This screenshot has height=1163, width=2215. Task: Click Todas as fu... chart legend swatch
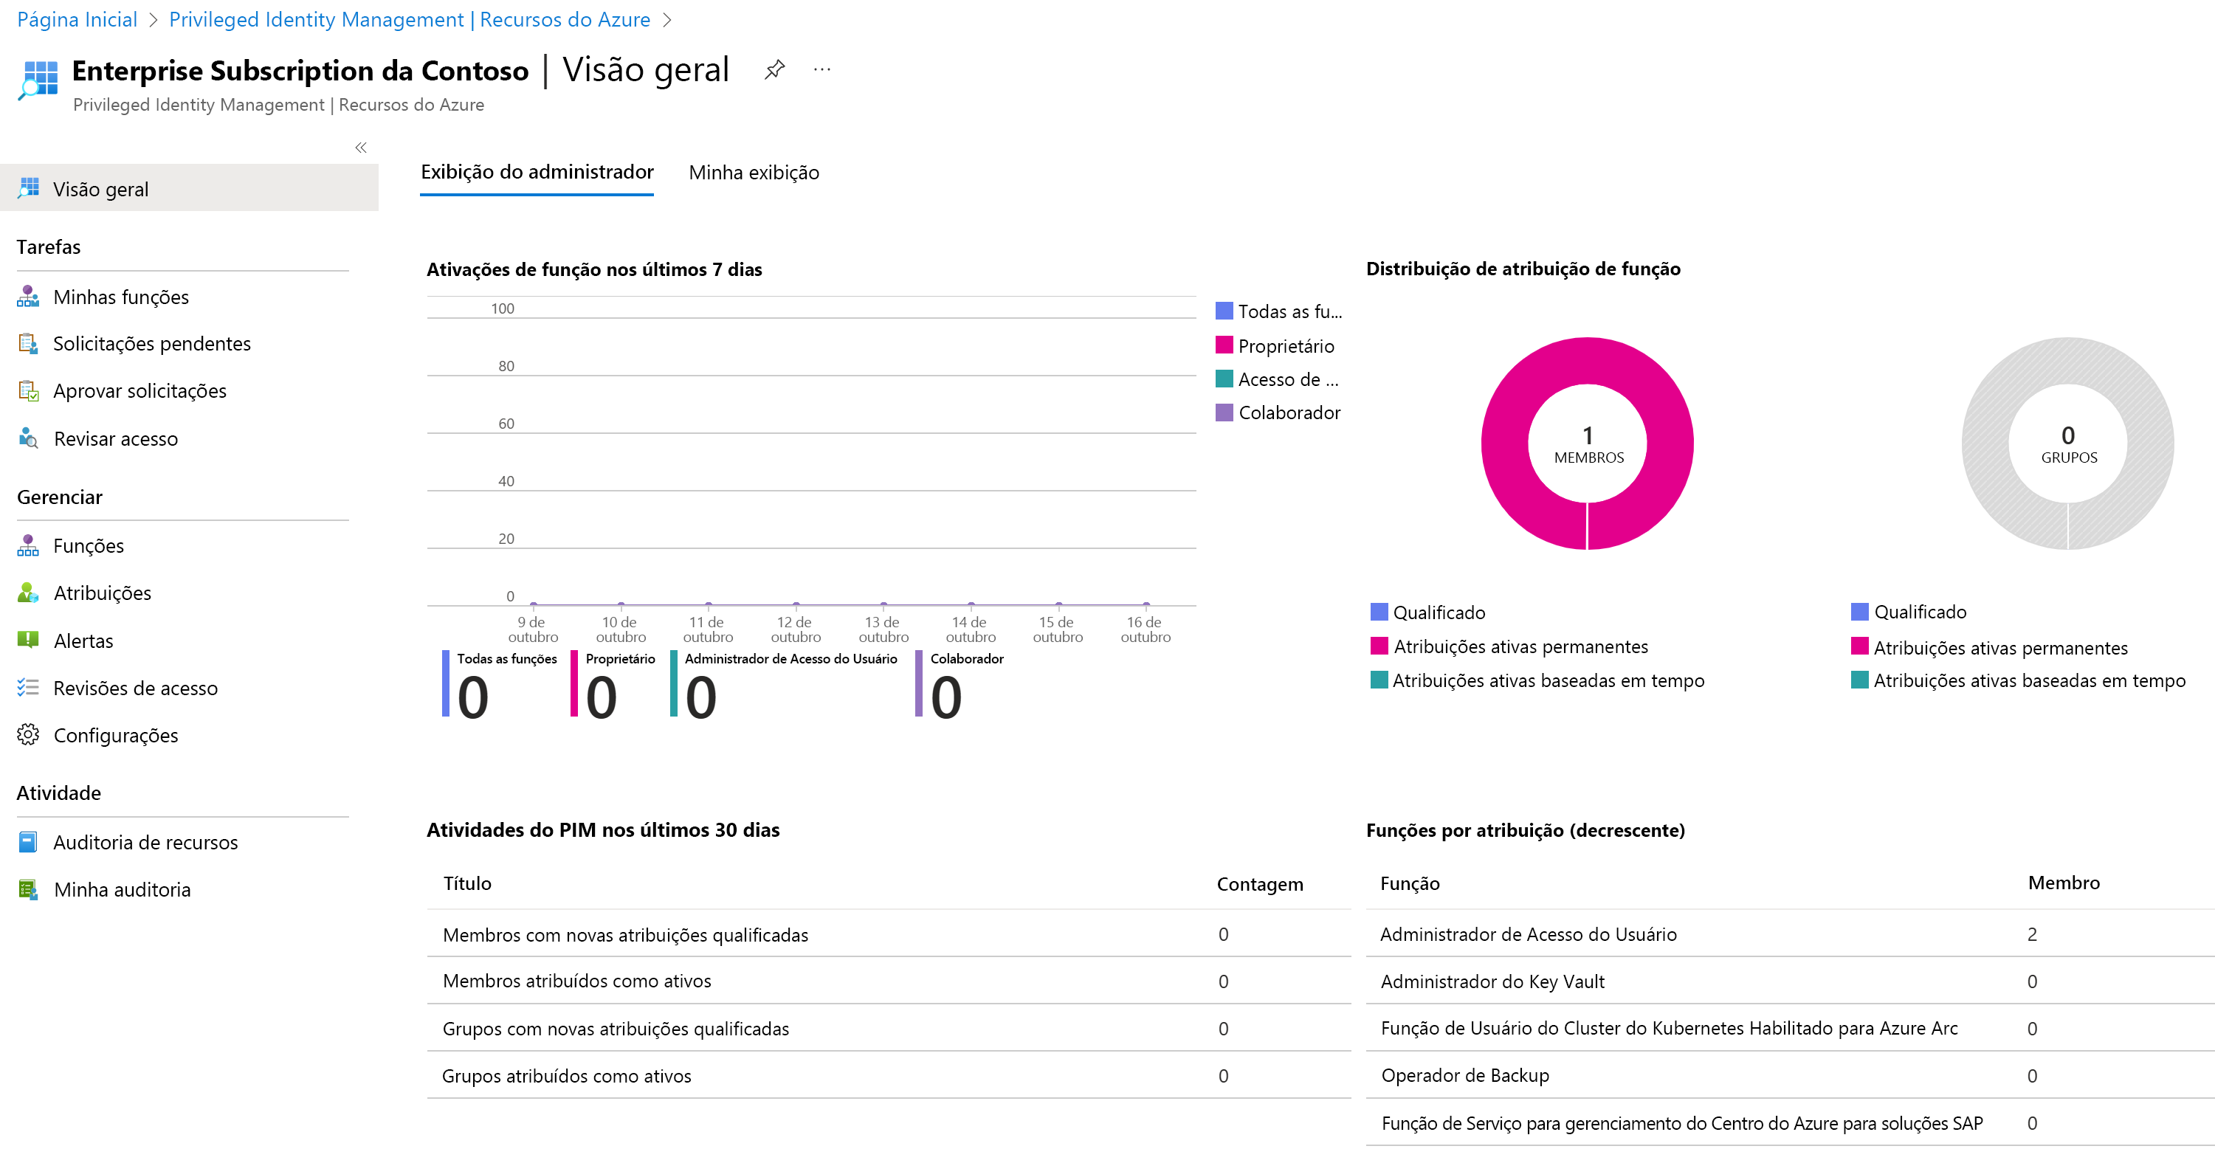click(x=1224, y=311)
